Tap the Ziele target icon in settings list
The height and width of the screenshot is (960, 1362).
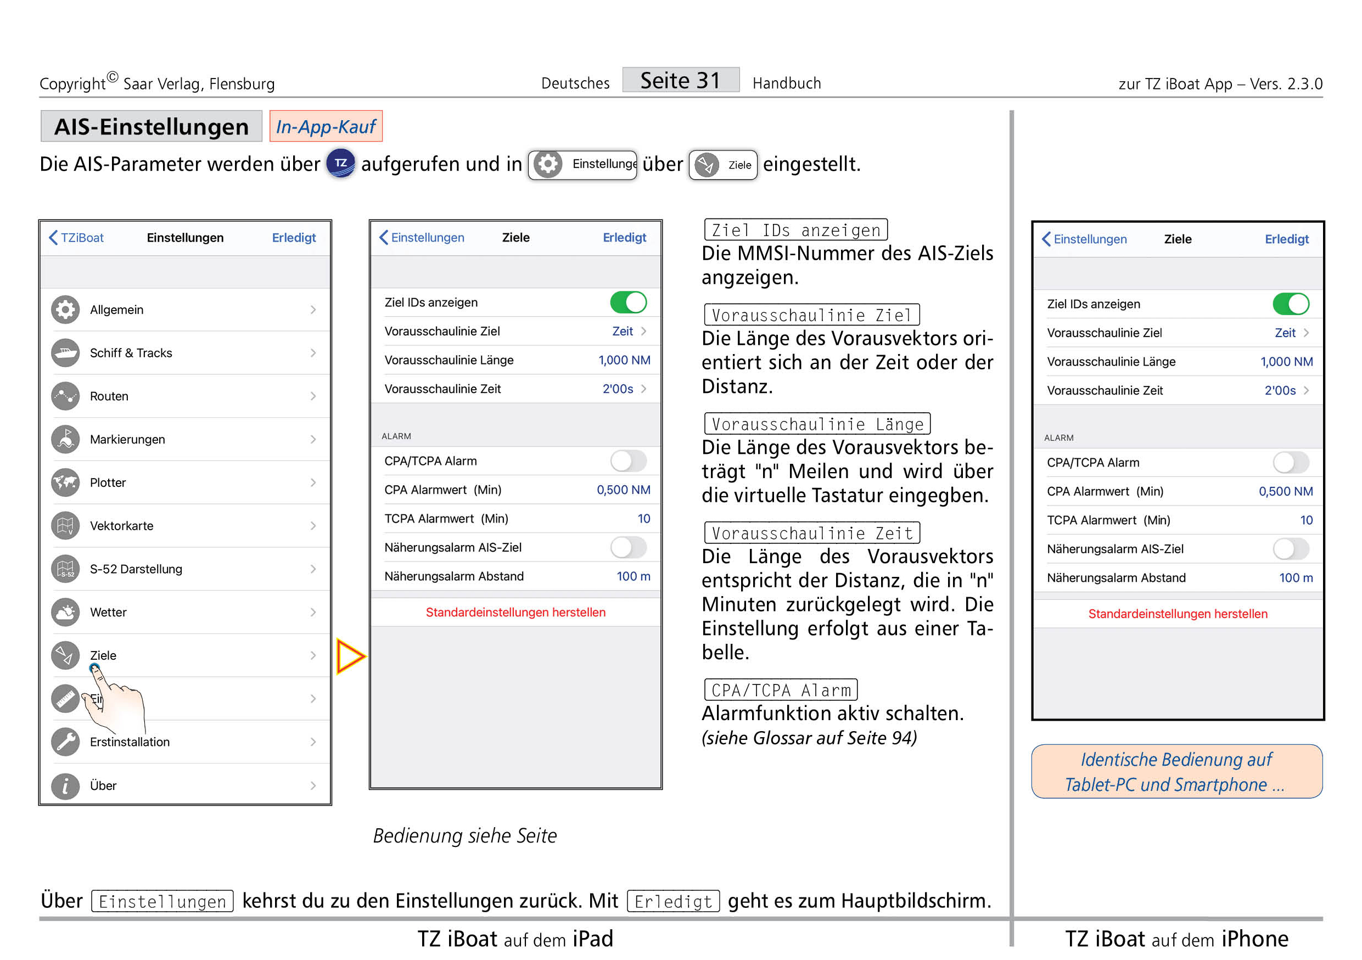(65, 656)
